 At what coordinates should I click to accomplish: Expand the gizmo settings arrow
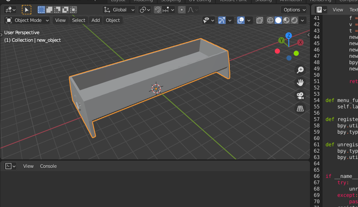pyautogui.click(x=230, y=20)
